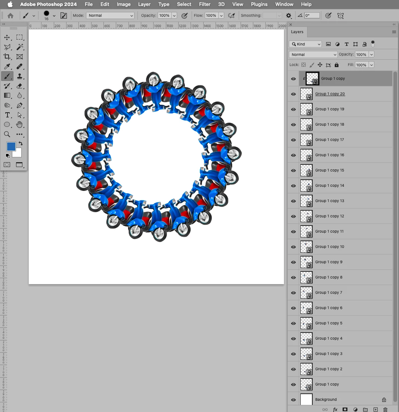Click the Home icon in options bar

click(10, 16)
